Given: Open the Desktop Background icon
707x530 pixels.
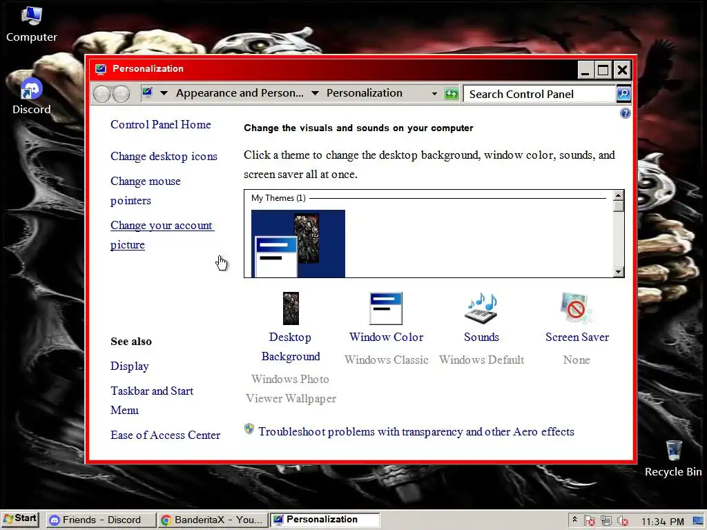Looking at the screenshot, I should [x=291, y=308].
